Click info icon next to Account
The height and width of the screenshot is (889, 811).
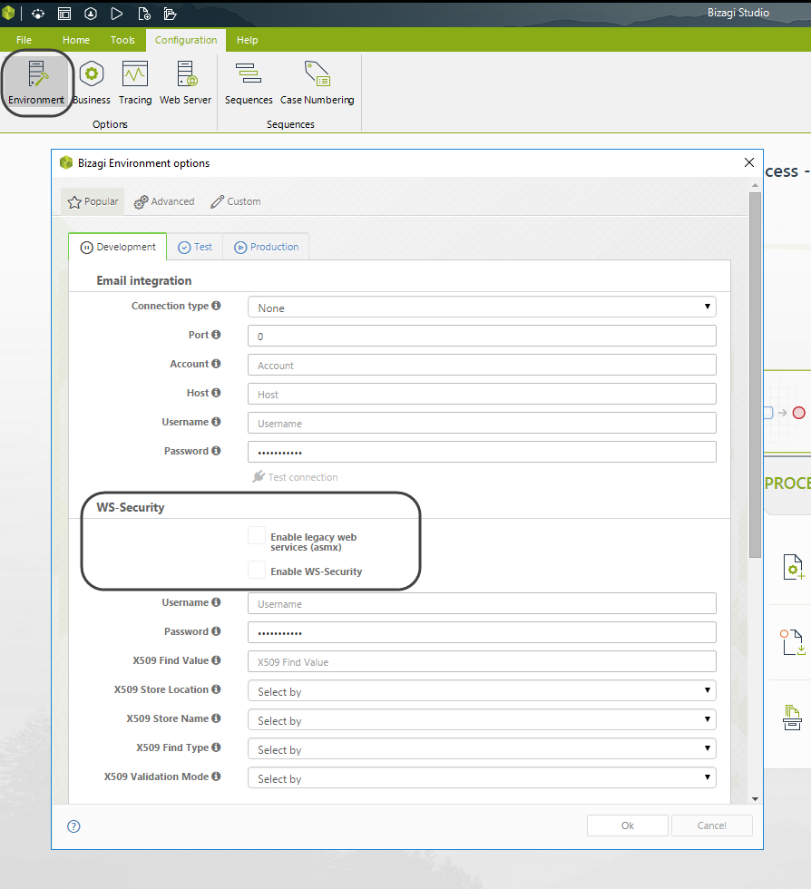pyautogui.click(x=216, y=364)
